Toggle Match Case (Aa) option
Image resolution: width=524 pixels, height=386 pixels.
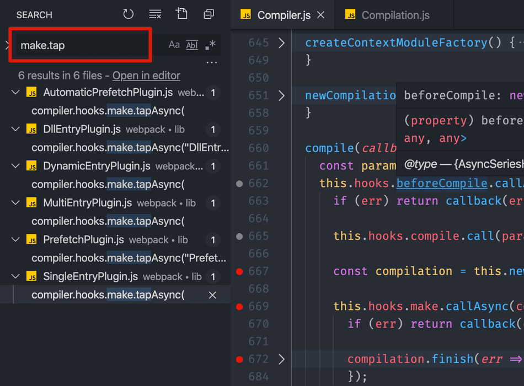tap(174, 45)
